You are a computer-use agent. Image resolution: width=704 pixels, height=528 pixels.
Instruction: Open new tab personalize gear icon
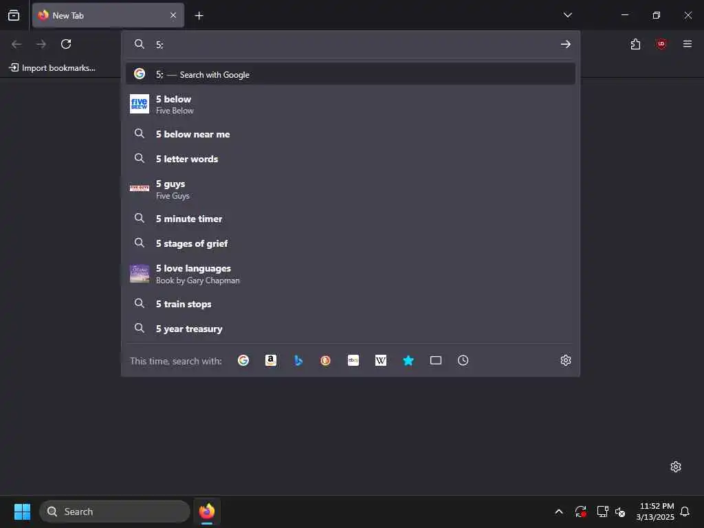click(x=675, y=467)
